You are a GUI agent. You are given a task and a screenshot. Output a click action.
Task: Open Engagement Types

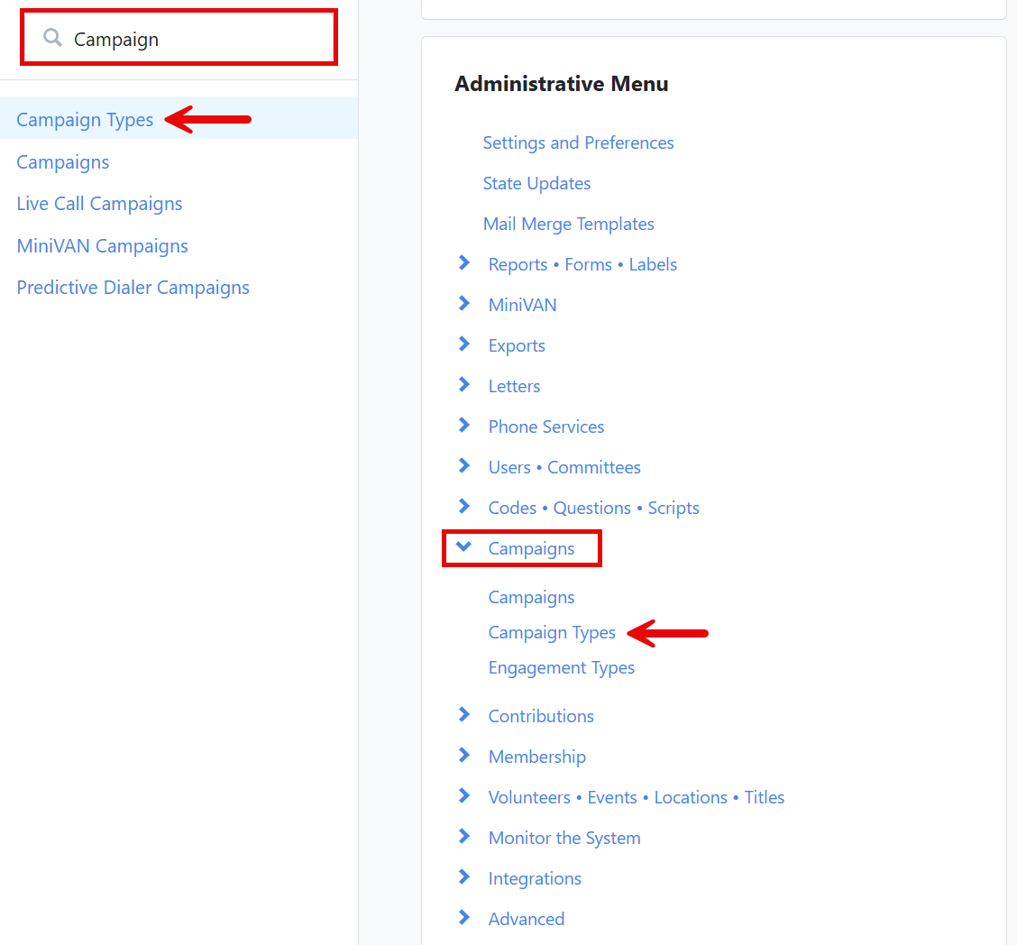pos(561,668)
